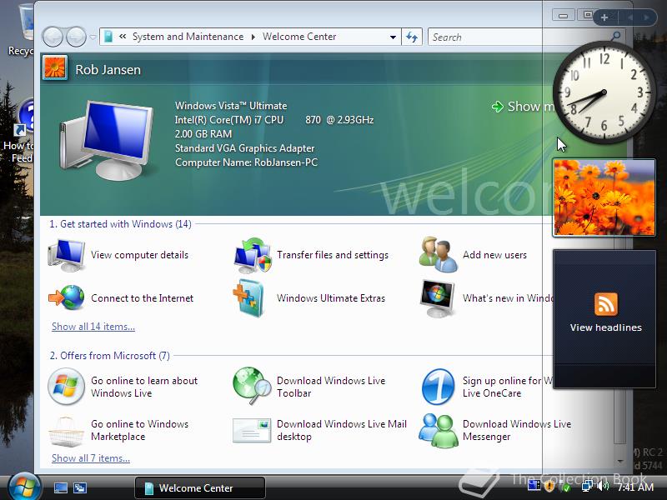Click the security shield alert tray icon
Screen dimensions: 667x500
point(549,486)
